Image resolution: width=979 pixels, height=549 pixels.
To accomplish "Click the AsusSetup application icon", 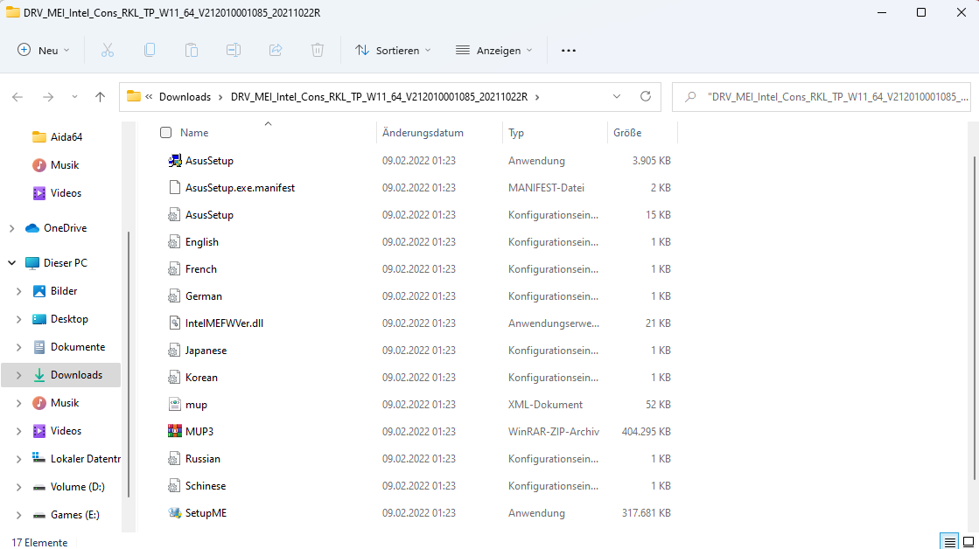I will pos(175,160).
